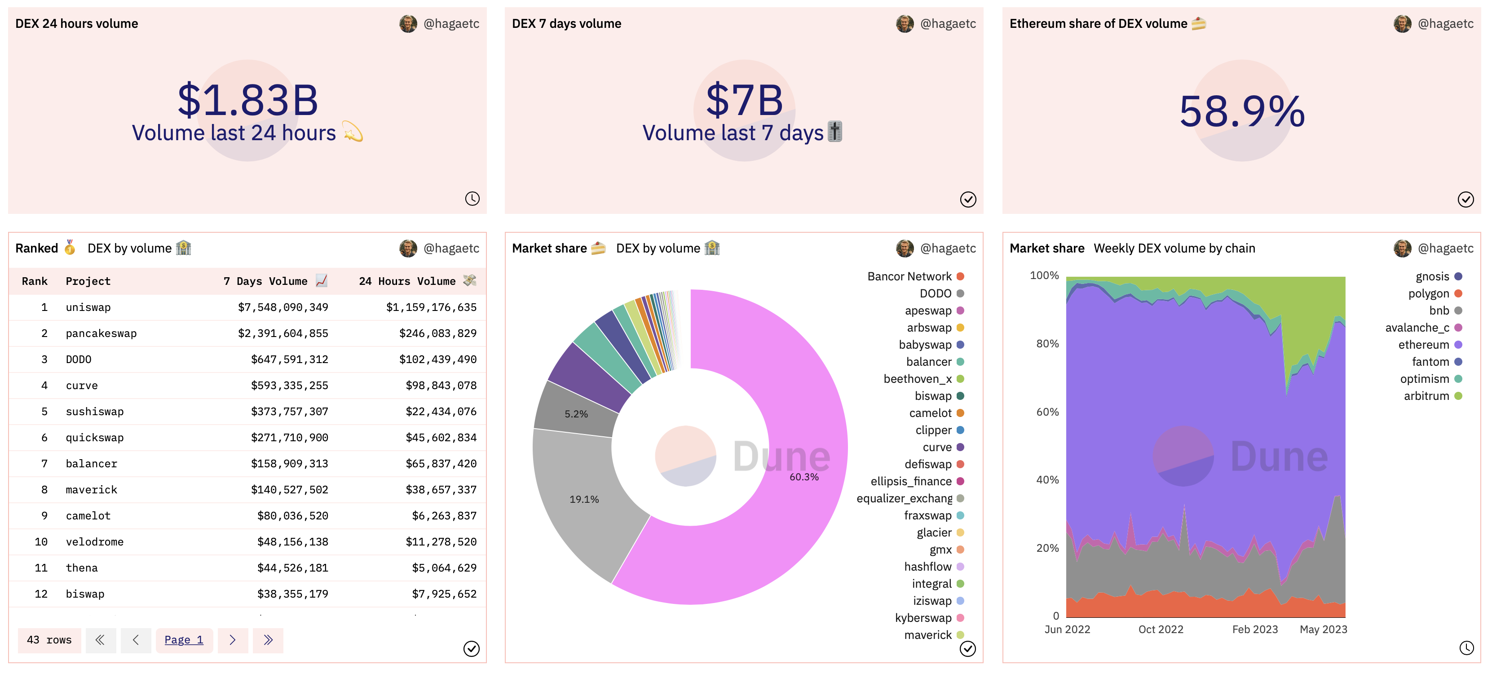Go to next page of ranked table
The height and width of the screenshot is (674, 1492).
click(232, 640)
